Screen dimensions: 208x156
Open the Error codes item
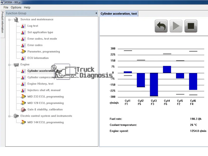(x=35, y=45)
